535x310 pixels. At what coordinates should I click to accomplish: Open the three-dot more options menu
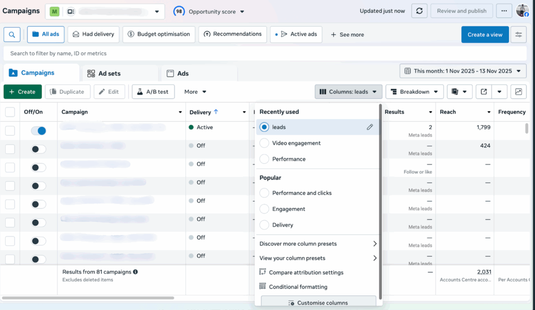[504, 11]
